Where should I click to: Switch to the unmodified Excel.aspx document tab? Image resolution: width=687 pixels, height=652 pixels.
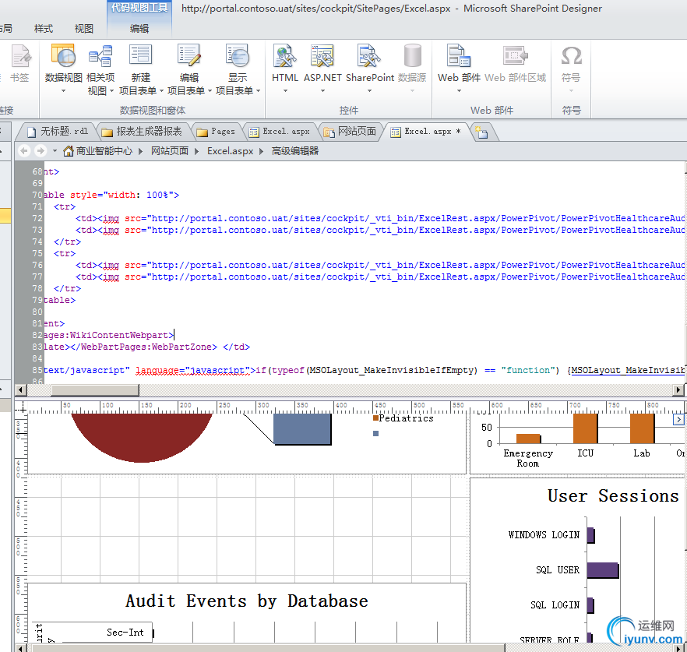coord(280,132)
